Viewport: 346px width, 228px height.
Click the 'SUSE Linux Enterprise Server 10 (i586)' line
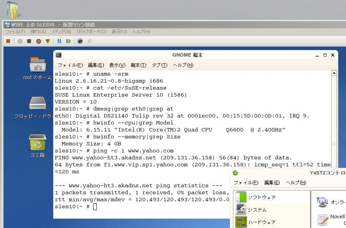point(121,95)
